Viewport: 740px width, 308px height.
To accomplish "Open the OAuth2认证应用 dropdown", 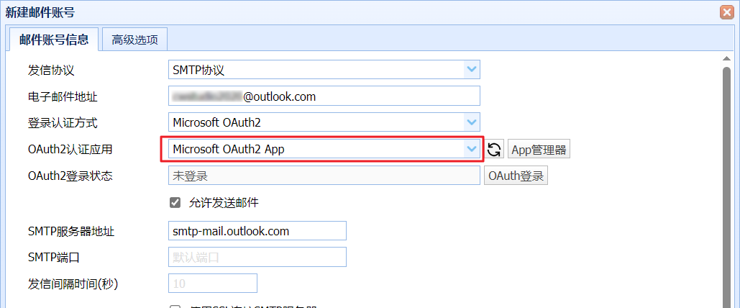I will [470, 149].
